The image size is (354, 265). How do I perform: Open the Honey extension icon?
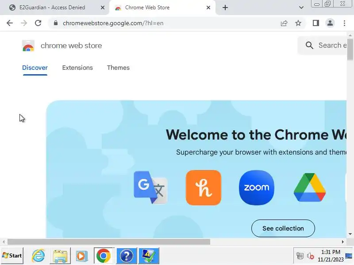pos(204,187)
